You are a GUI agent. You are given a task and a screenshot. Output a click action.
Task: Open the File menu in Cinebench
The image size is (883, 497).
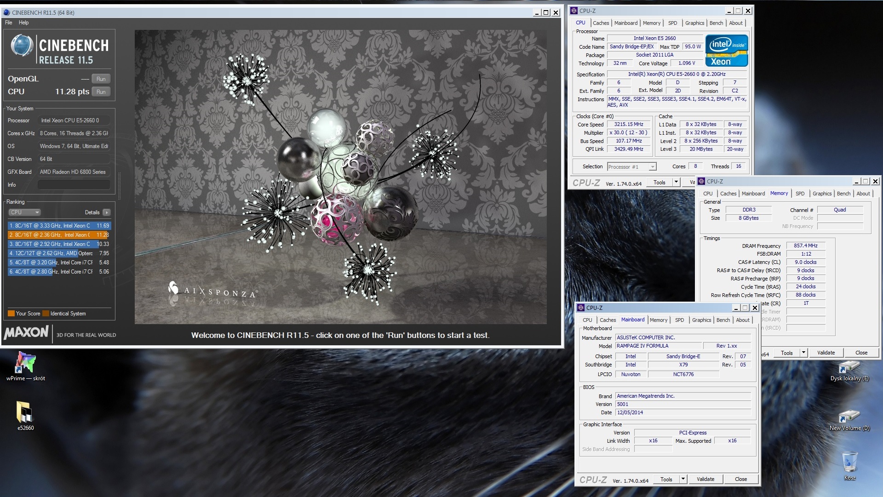9,23
